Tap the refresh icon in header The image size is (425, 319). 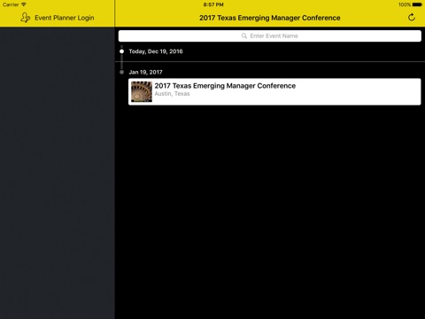click(x=412, y=18)
